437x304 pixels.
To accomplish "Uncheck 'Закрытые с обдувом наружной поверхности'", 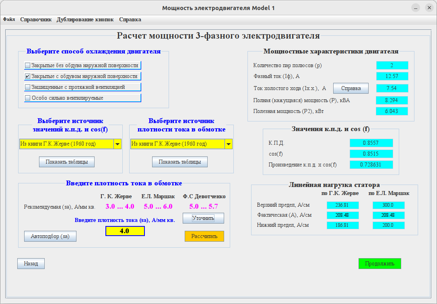I will coord(28,76).
